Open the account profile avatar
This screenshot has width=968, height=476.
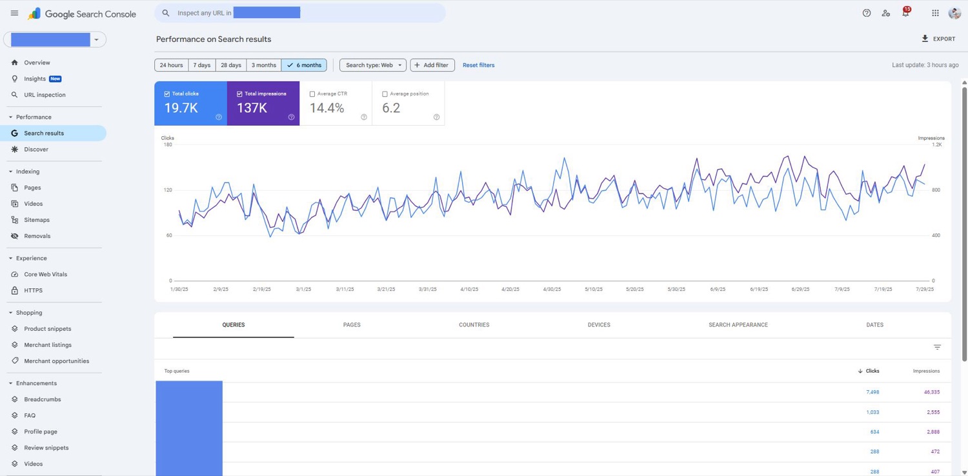954,13
